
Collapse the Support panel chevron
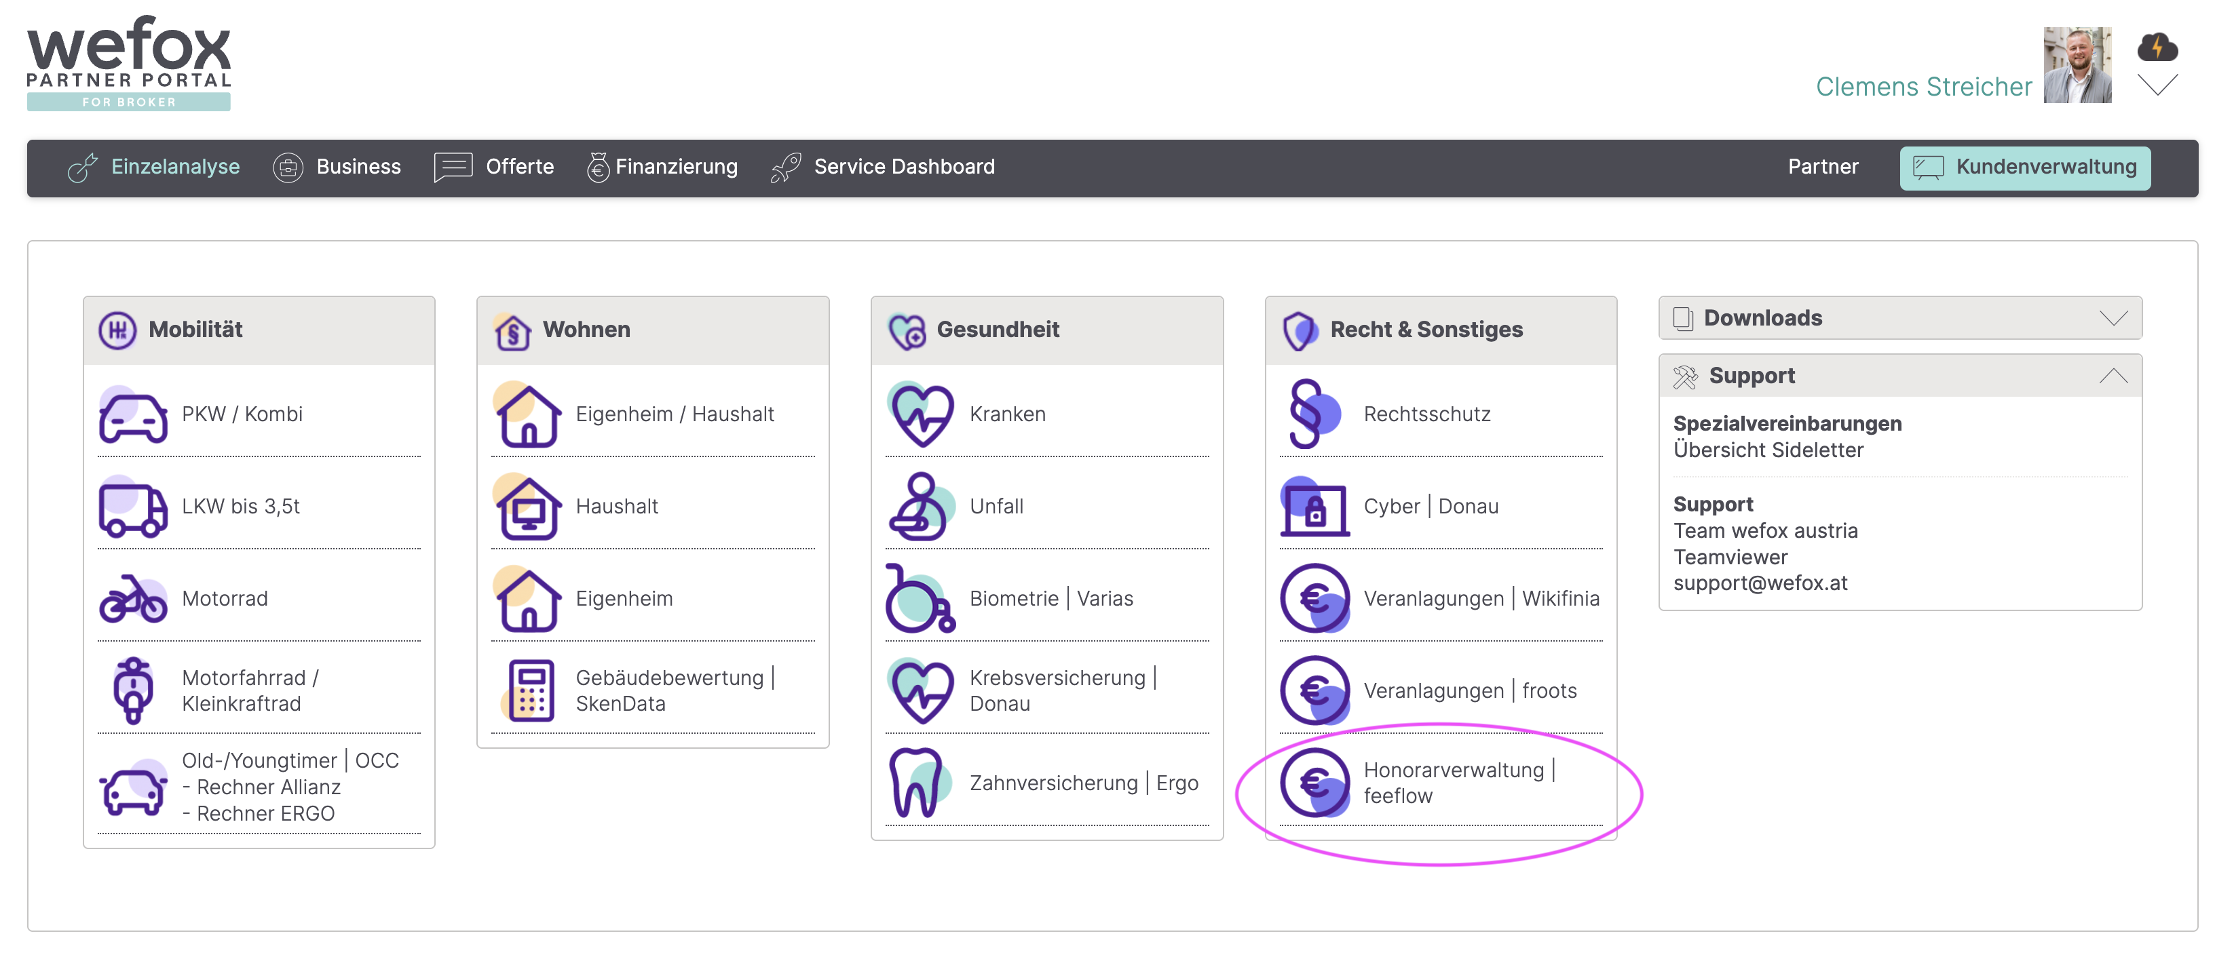[x=2113, y=376]
